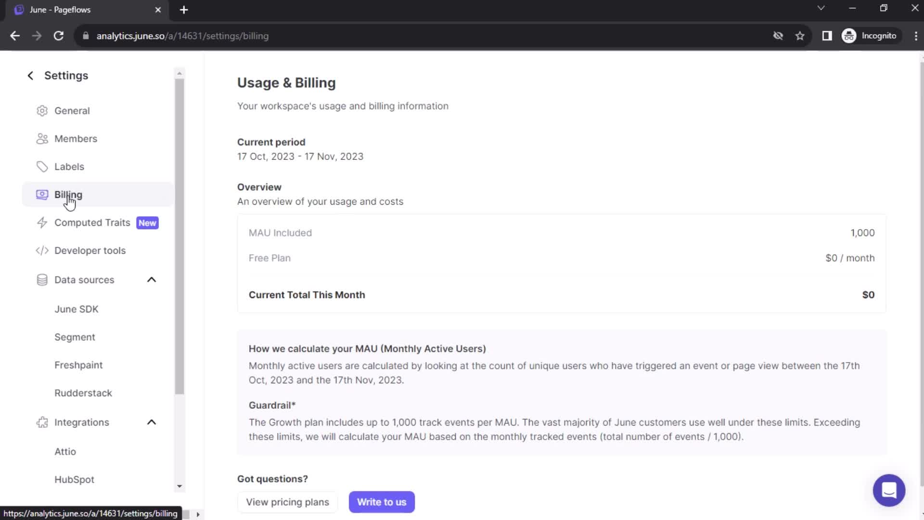This screenshot has width=924, height=520.
Task: Select the Members settings icon
Action: pos(42,138)
